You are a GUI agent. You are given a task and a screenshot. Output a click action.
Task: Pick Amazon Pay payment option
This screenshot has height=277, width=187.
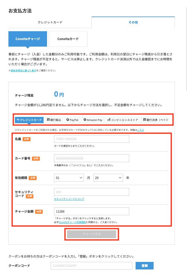click(93, 120)
